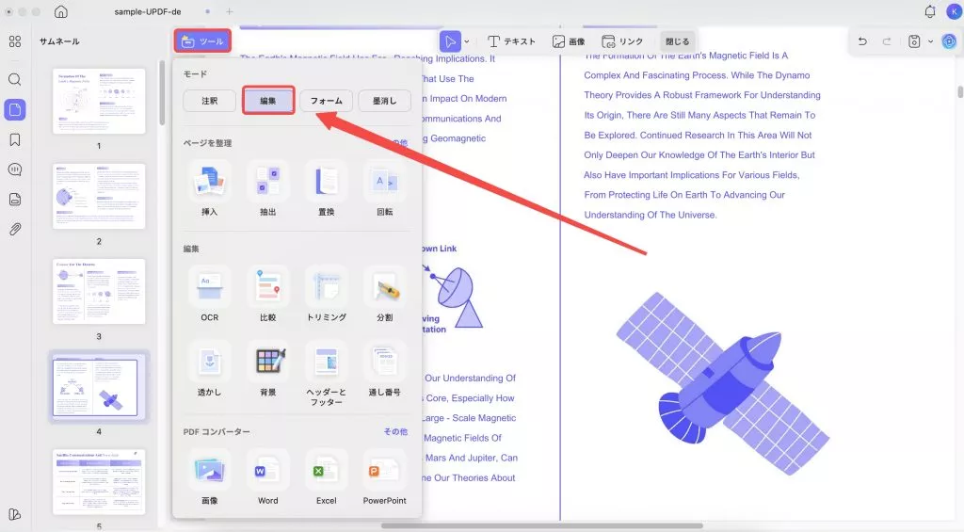Open the 透かし watermark tool
This screenshot has height=532, width=964.
point(210,369)
